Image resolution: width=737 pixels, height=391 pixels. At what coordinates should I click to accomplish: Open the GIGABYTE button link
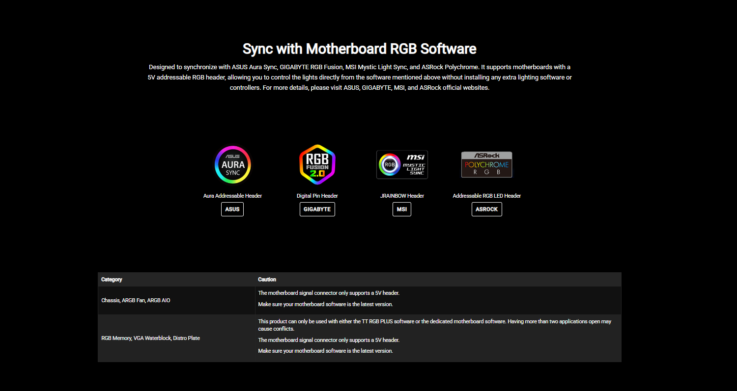tap(317, 209)
